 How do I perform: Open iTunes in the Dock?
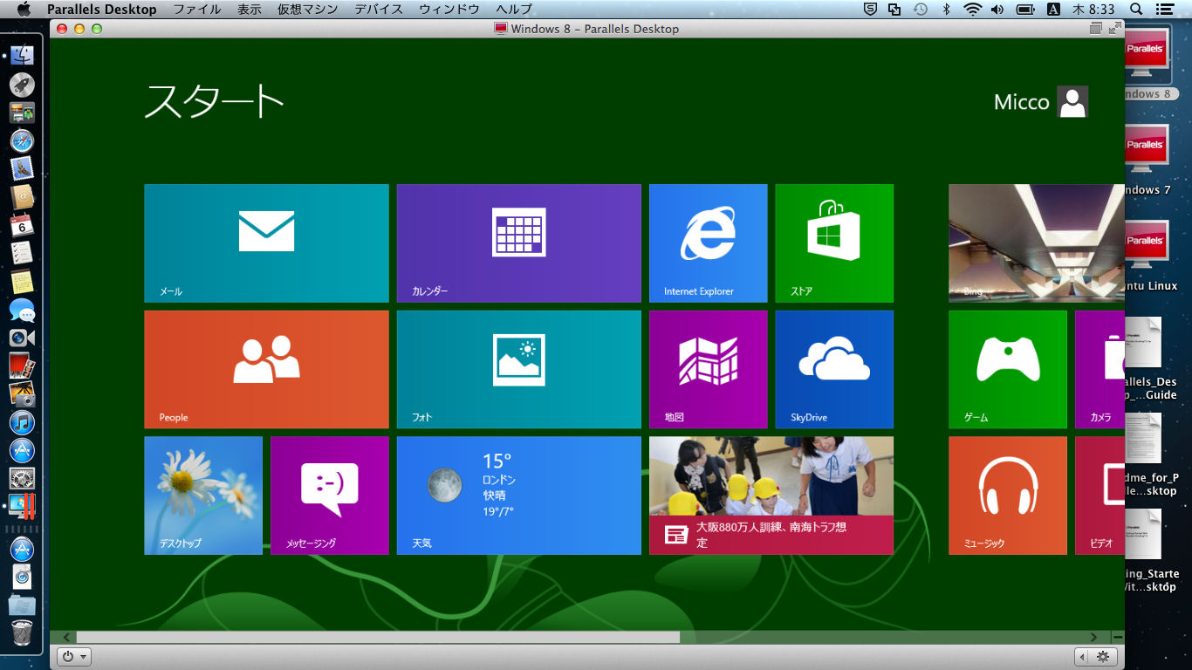click(x=22, y=422)
